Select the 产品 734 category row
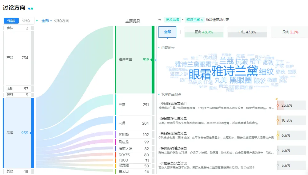 (18, 58)
